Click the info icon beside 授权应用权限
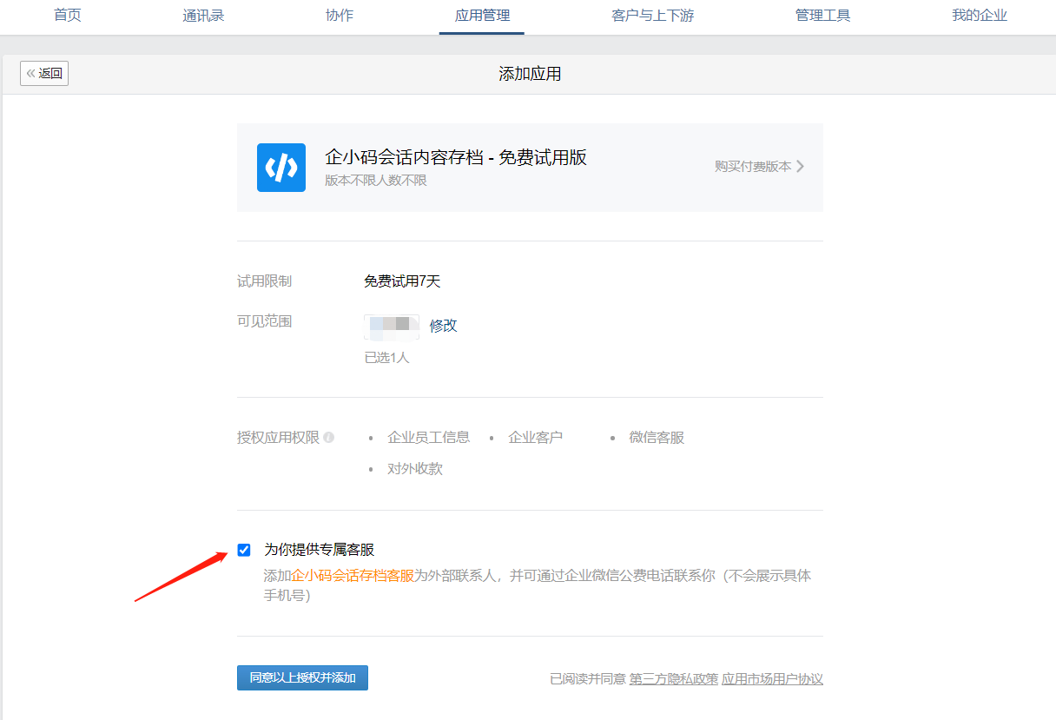This screenshot has height=720, width=1056. [329, 438]
